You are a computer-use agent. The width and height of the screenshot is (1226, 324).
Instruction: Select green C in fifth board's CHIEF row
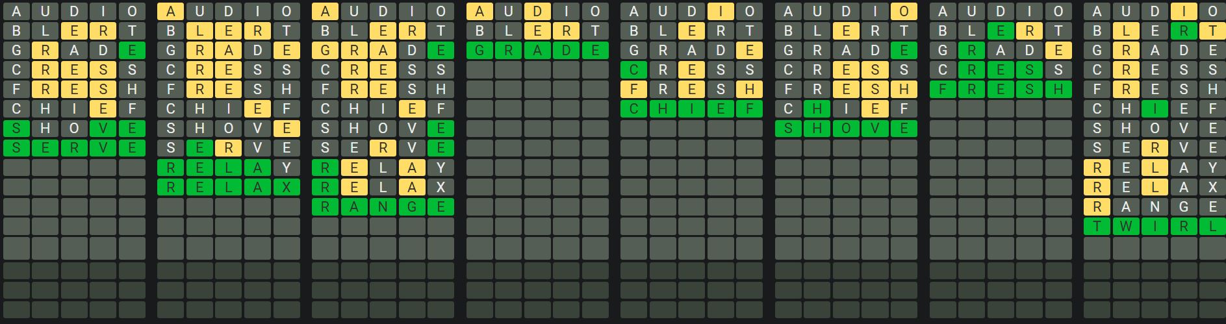pyautogui.click(x=634, y=109)
